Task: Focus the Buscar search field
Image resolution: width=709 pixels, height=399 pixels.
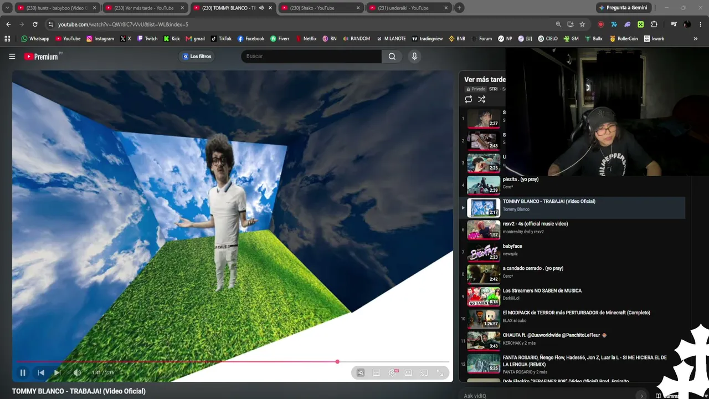Action: click(311, 56)
